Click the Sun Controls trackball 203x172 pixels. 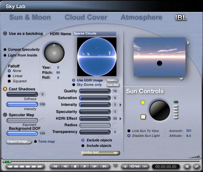(160, 111)
